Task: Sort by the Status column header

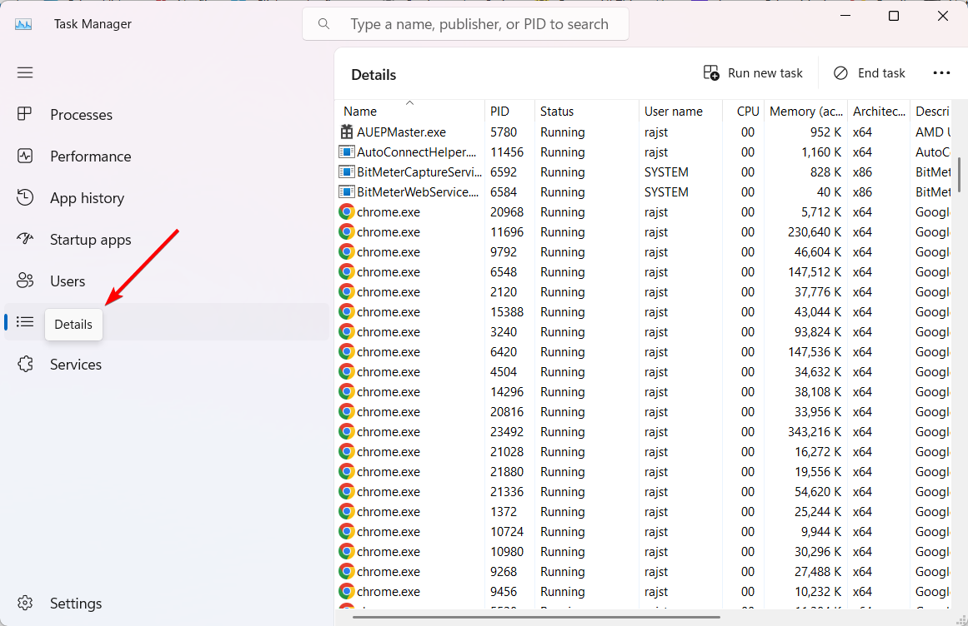Action: click(x=557, y=112)
